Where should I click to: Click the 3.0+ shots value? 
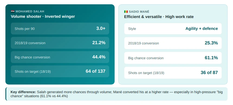[x=101, y=28]
